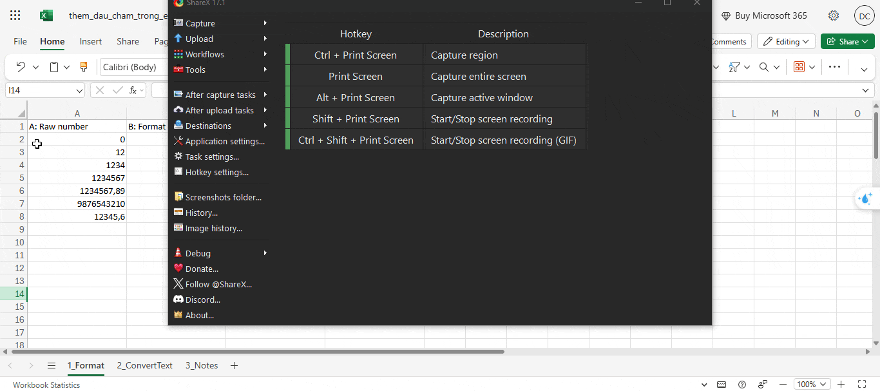Screen dimensions: 880x391
Task: Click Buy Microsoft 365 link
Action: (764, 15)
